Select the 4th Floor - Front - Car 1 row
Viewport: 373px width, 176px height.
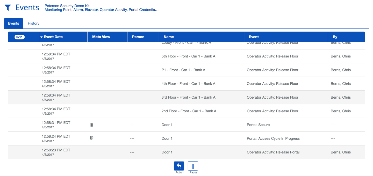(x=187, y=84)
